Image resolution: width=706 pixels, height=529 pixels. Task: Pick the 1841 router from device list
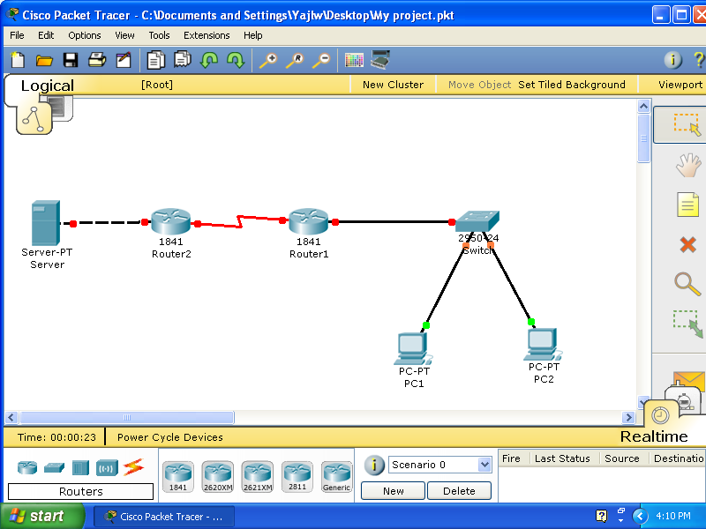[x=178, y=477]
